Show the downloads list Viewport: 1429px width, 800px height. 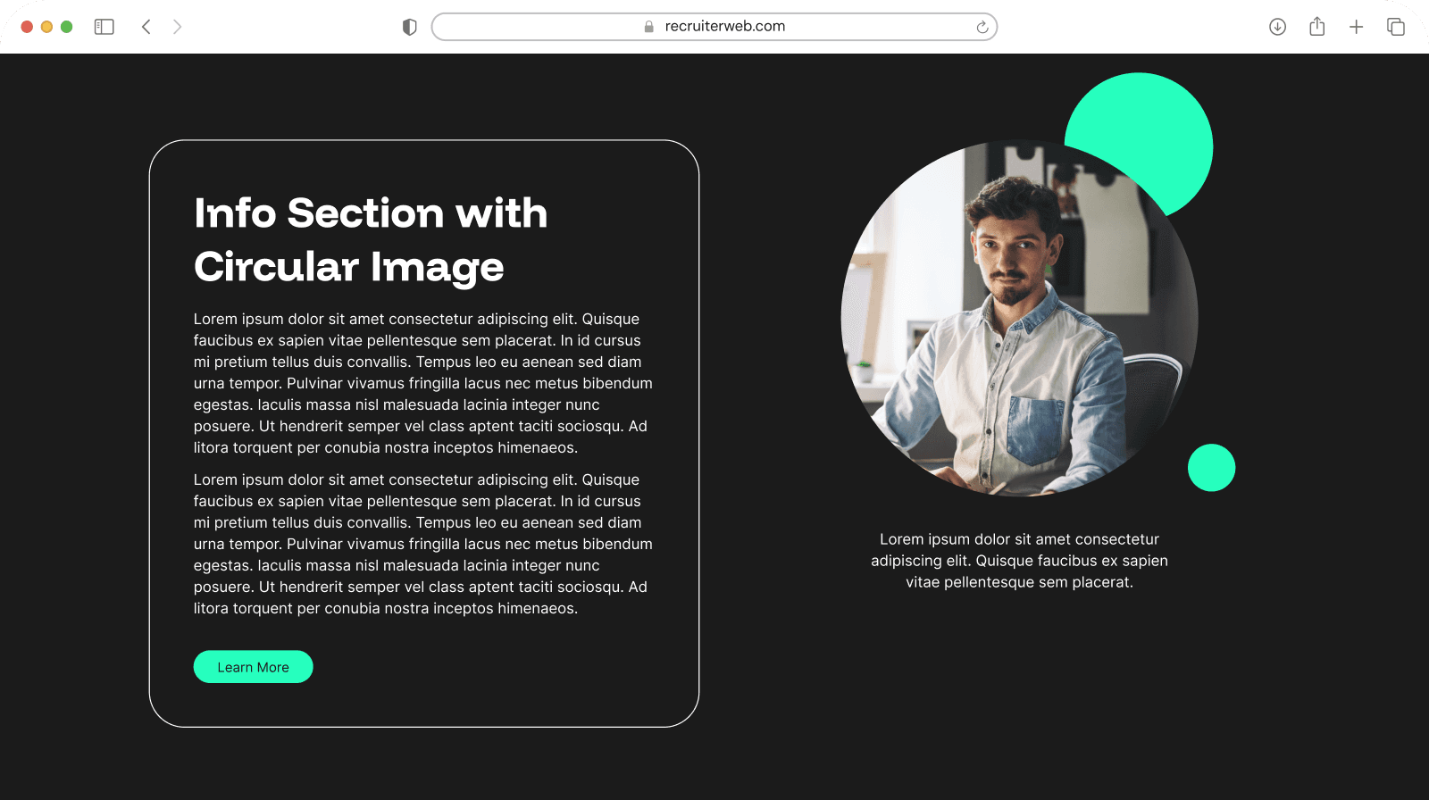pyautogui.click(x=1277, y=27)
